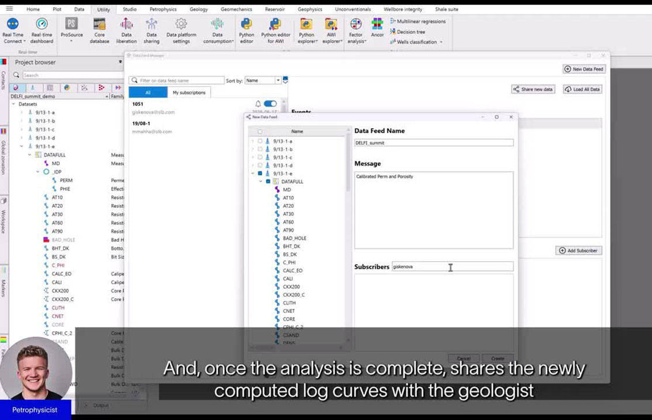Open Real Time Connect tool
Viewport: 652px width, 420px height.
coord(13,30)
